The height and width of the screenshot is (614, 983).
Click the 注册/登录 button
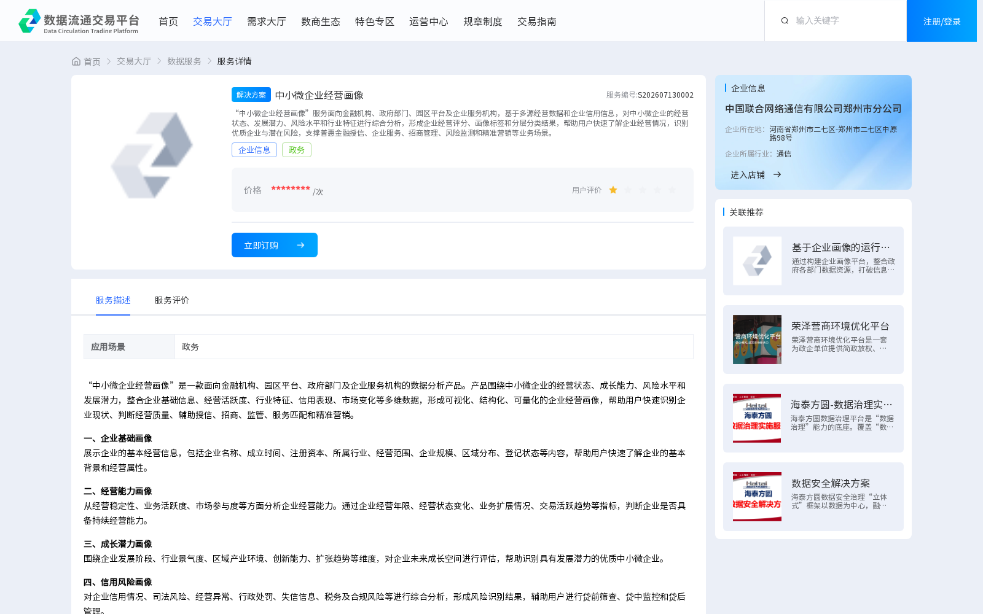[942, 21]
